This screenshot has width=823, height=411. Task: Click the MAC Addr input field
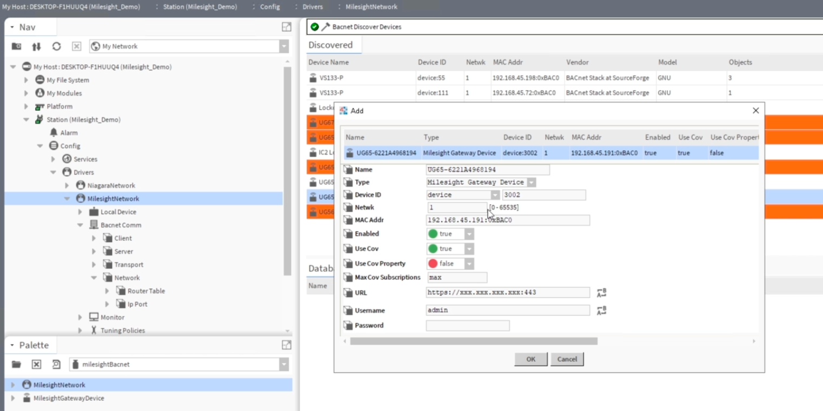click(508, 220)
